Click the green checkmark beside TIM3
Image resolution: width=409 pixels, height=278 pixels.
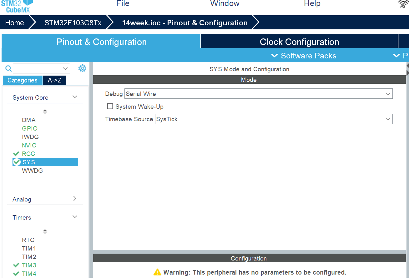[x=16, y=265]
